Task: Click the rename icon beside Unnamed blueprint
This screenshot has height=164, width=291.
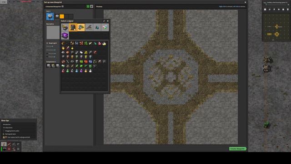Action: (x=63, y=6)
